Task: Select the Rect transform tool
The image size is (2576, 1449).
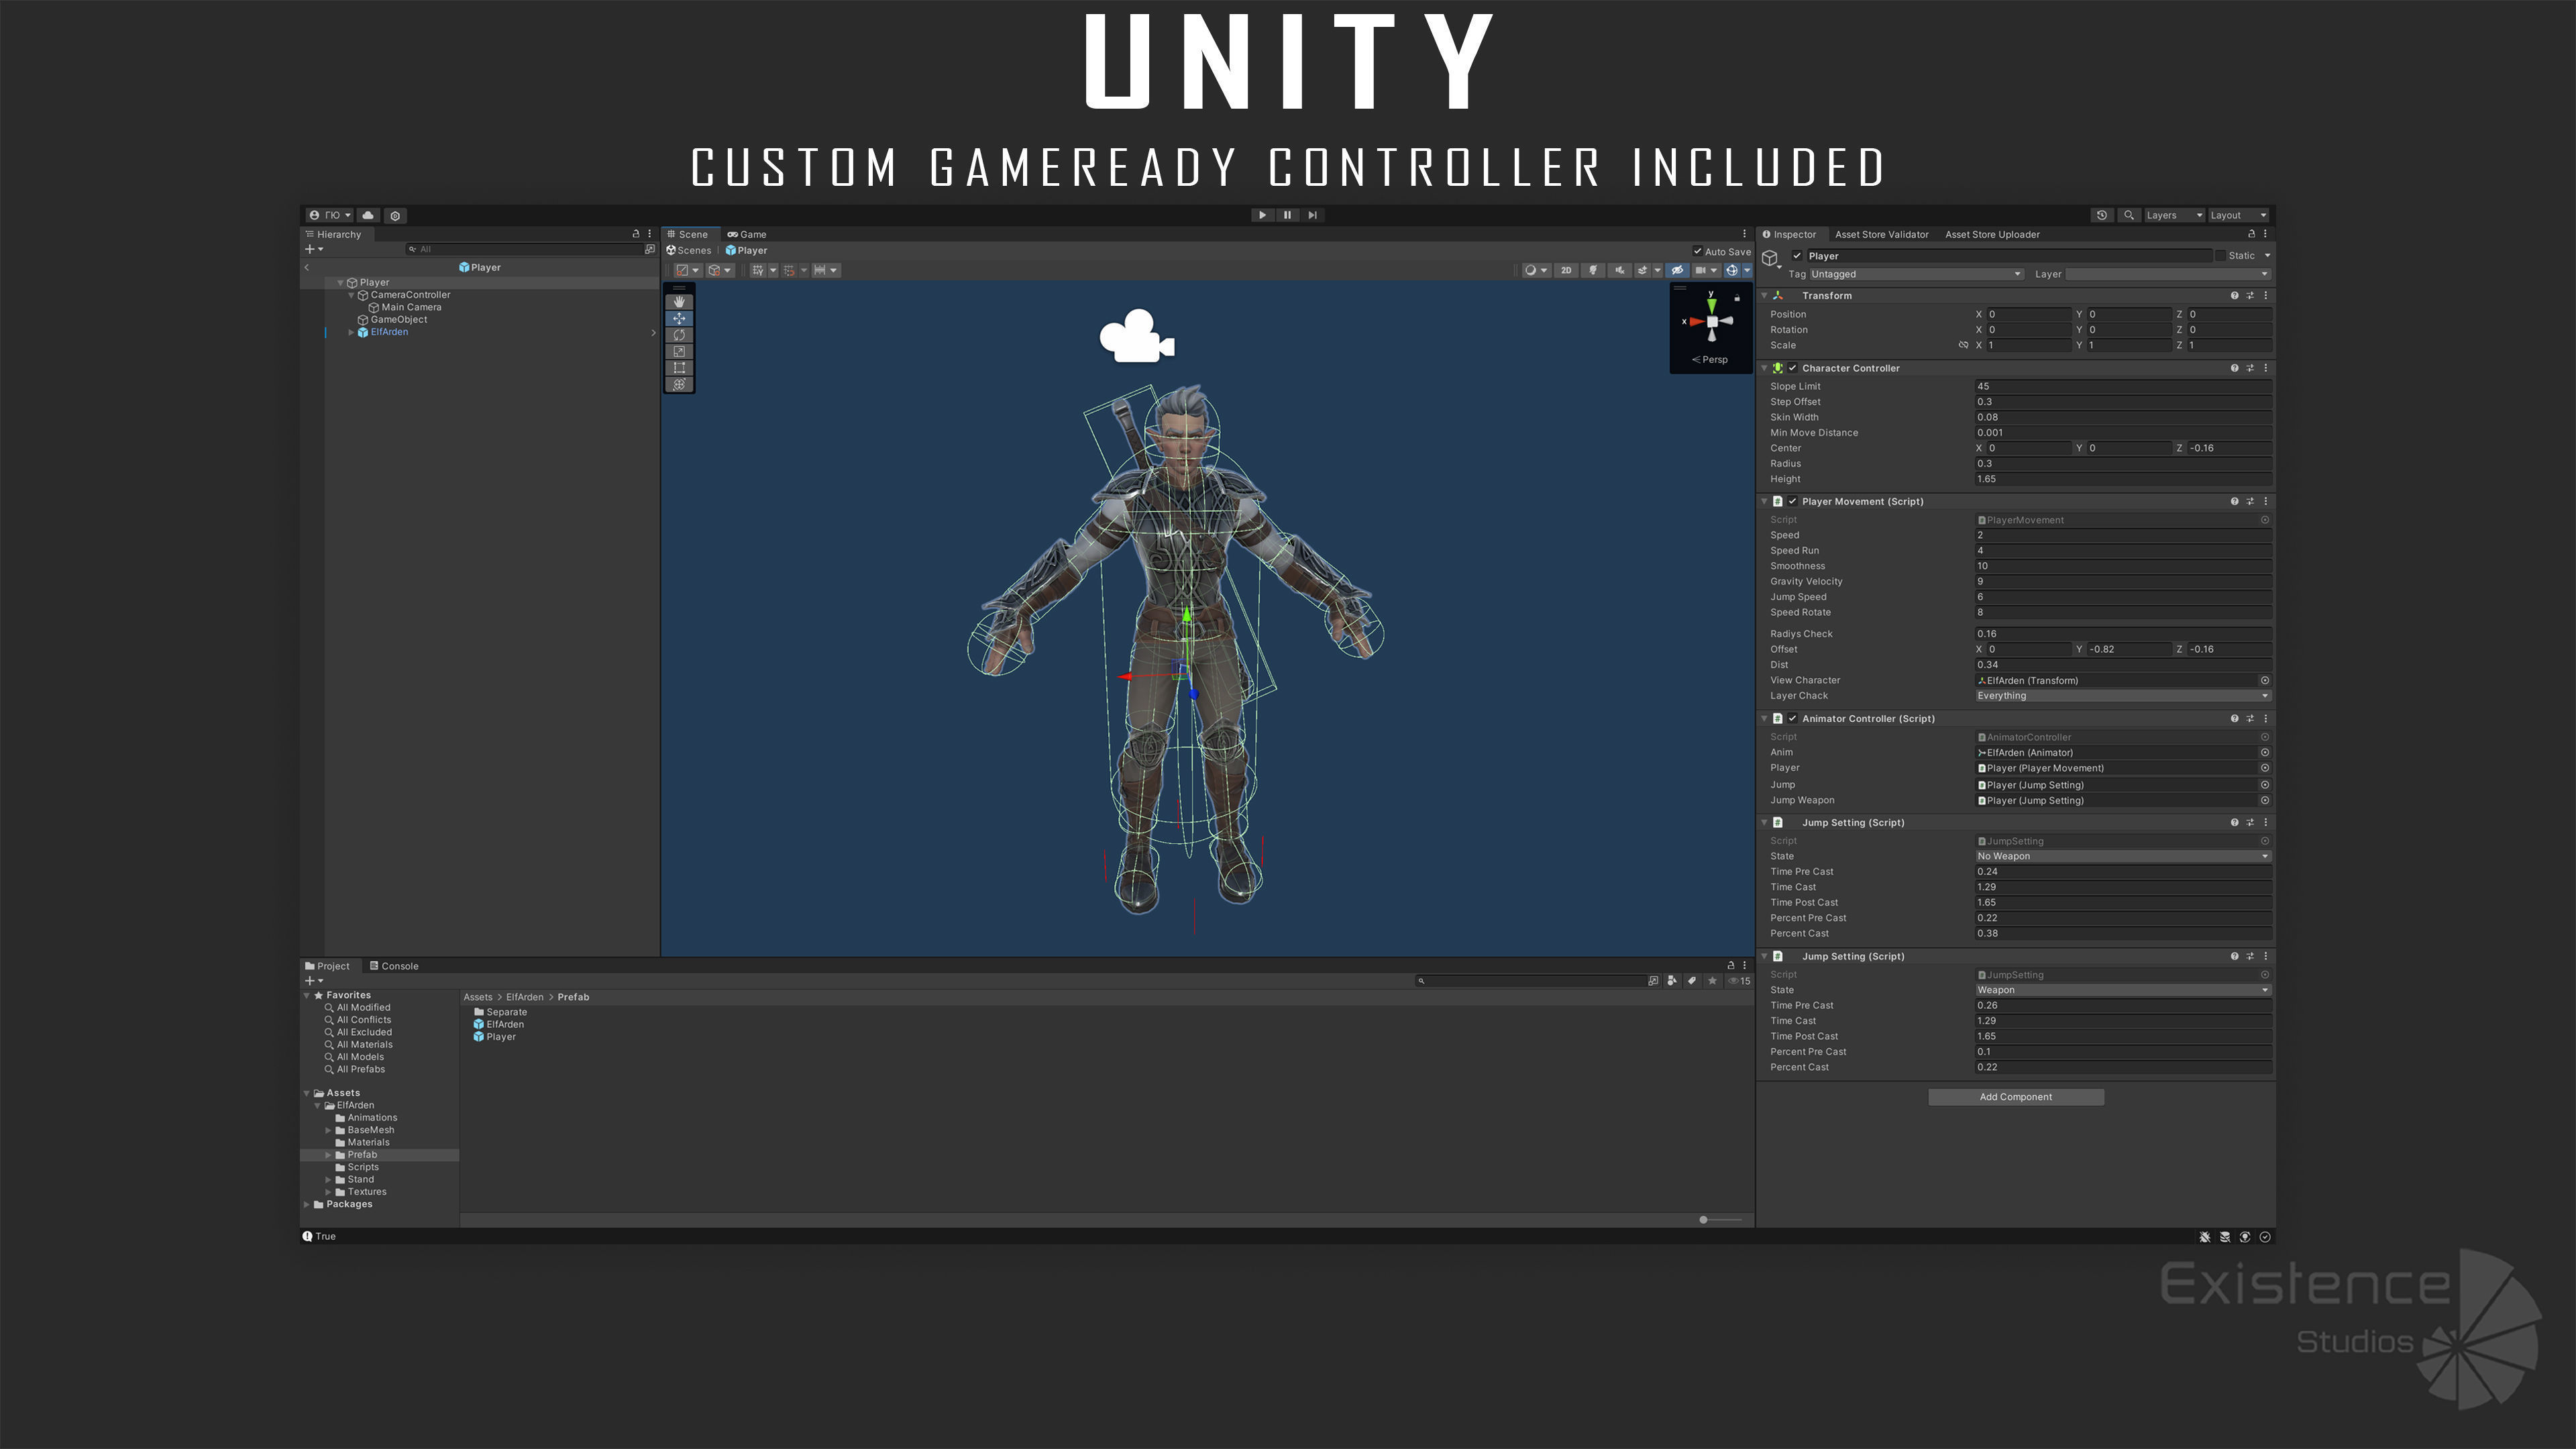Action: (x=679, y=368)
